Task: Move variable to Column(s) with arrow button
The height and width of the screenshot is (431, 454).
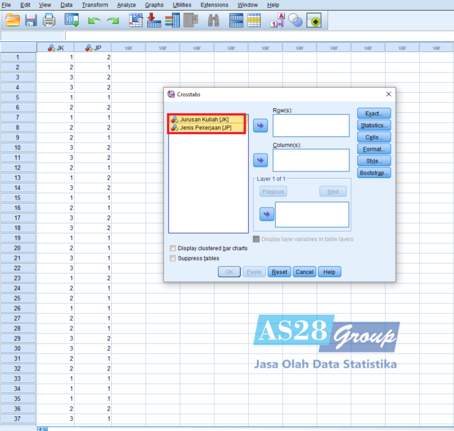Action: [260, 160]
